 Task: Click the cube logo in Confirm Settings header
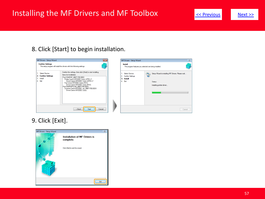104,66
